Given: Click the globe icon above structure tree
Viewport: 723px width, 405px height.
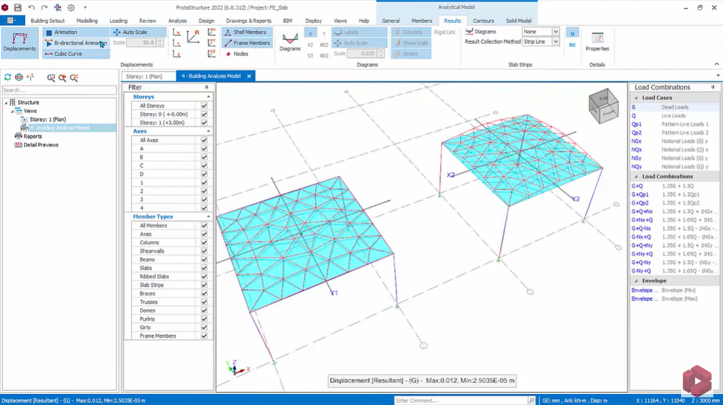Looking at the screenshot, I should tap(19, 77).
